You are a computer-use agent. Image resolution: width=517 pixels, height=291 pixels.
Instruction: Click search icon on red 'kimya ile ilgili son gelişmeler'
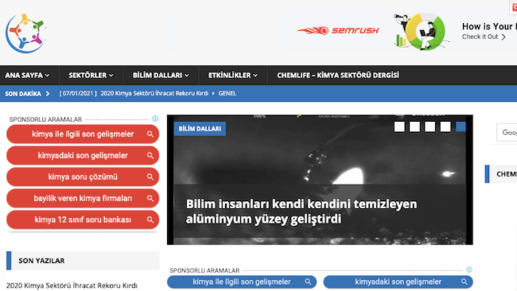[150, 134]
